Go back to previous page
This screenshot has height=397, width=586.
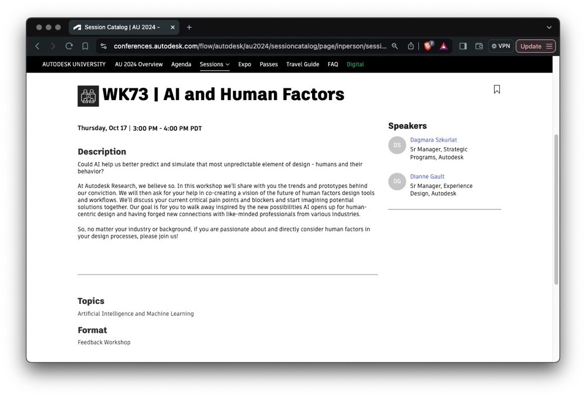(38, 46)
